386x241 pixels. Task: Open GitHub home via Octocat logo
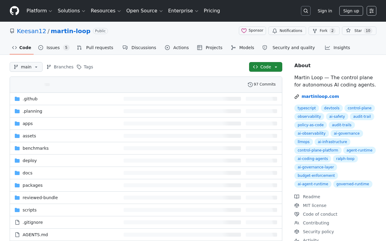[x=14, y=11]
